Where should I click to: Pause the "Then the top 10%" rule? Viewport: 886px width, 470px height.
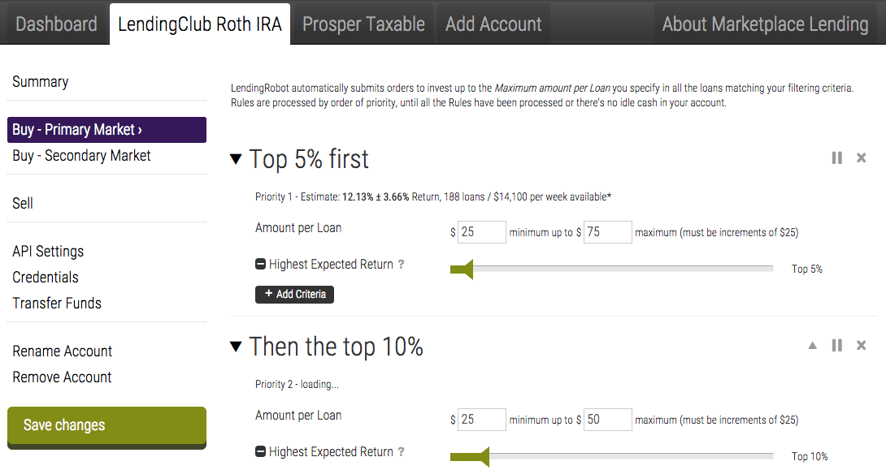pos(837,346)
